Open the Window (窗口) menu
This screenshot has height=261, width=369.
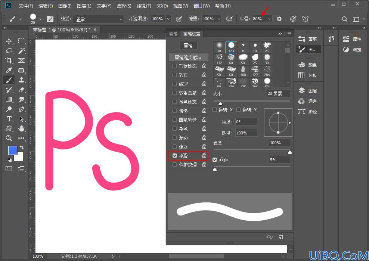click(201, 6)
